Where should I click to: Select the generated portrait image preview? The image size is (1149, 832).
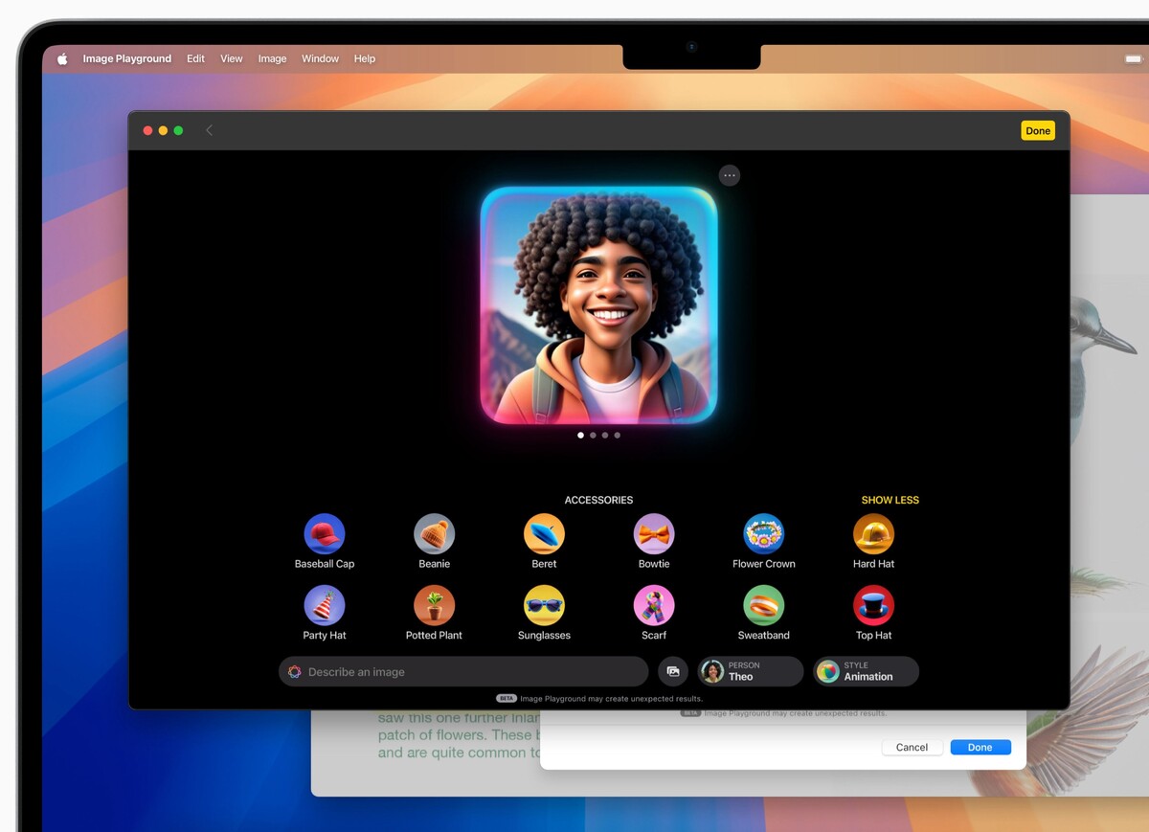[598, 304]
